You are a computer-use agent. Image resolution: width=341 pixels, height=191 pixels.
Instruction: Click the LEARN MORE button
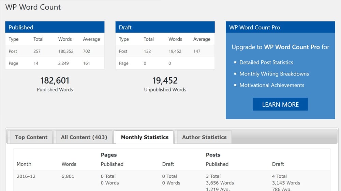pos(280,104)
